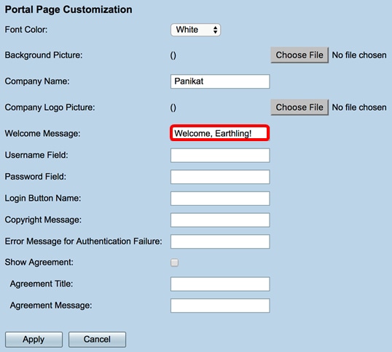The width and height of the screenshot is (392, 352).
Task: Choose a file for Company Logo Picture
Action: click(299, 107)
